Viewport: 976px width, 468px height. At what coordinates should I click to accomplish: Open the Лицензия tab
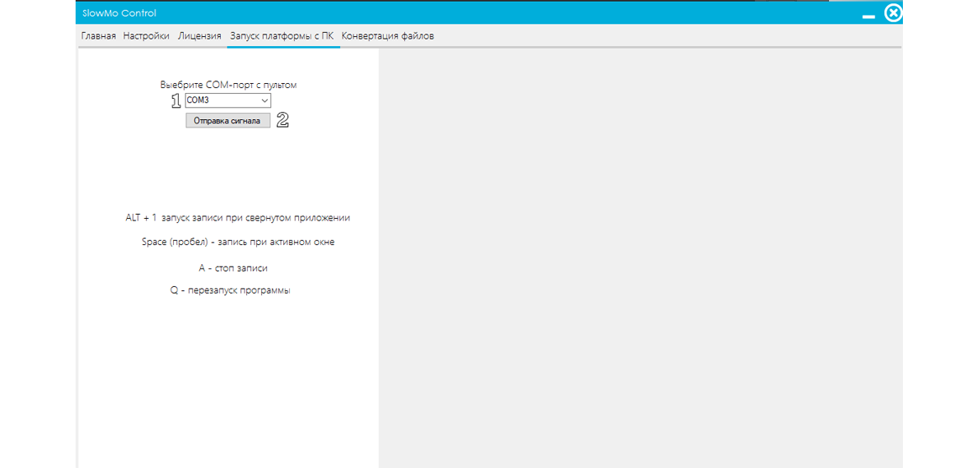pyautogui.click(x=200, y=36)
